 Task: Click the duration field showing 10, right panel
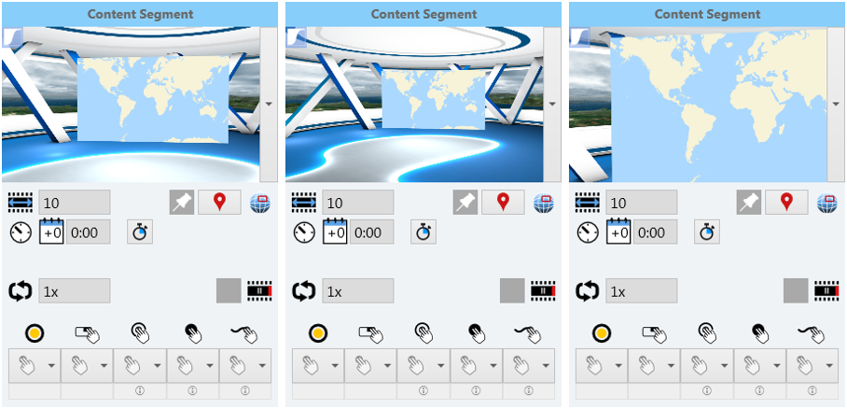tap(642, 203)
